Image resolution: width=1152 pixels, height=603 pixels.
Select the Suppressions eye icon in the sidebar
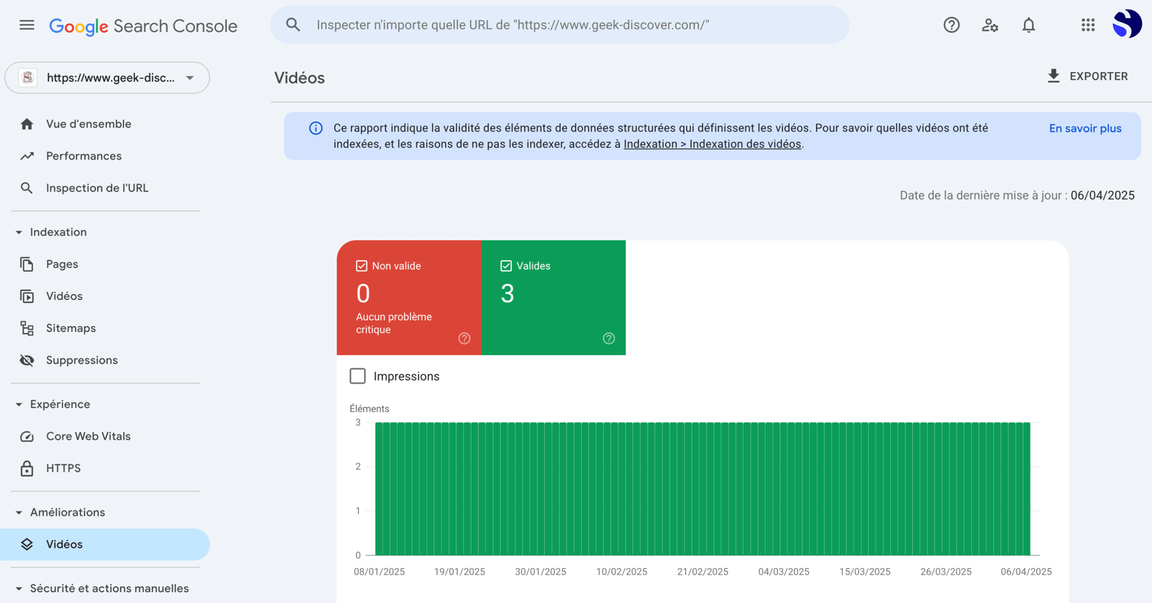(x=26, y=360)
